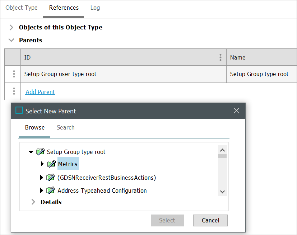Image resolution: width=297 pixels, height=235 pixels.
Task: Collapse the Setup Group type root node
Action: 31,152
